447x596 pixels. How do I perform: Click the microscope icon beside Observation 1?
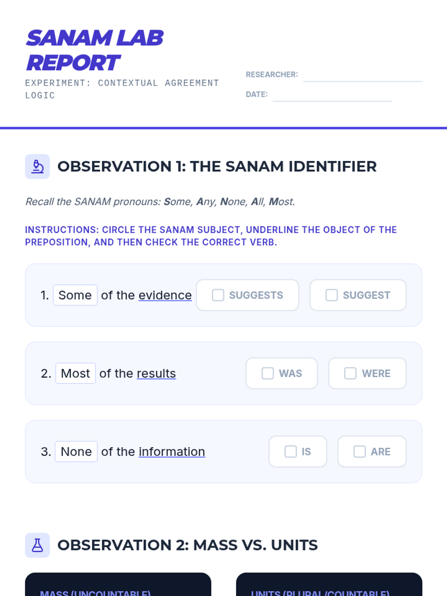point(37,167)
